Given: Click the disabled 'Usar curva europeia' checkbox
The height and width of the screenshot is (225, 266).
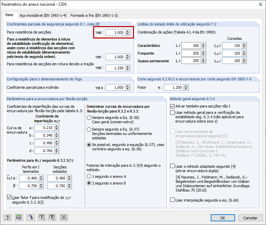Looking at the screenshot, I should [172, 131].
